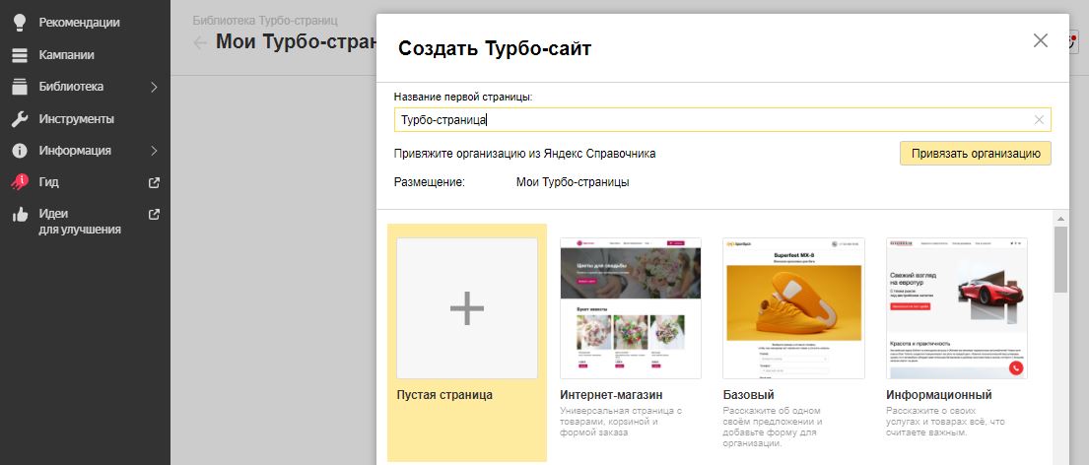Click the Библиотека Турбо-страниц breadcrumb link
1089x465 pixels.
coord(264,20)
